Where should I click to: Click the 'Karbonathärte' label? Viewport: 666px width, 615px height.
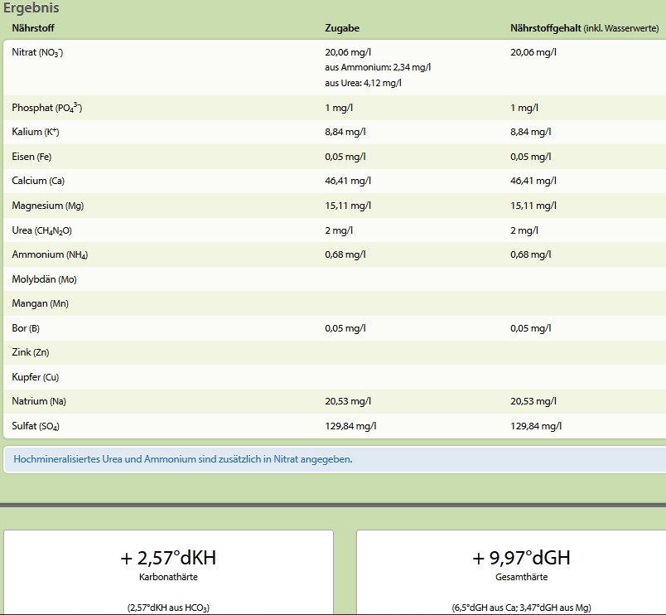tap(168, 577)
